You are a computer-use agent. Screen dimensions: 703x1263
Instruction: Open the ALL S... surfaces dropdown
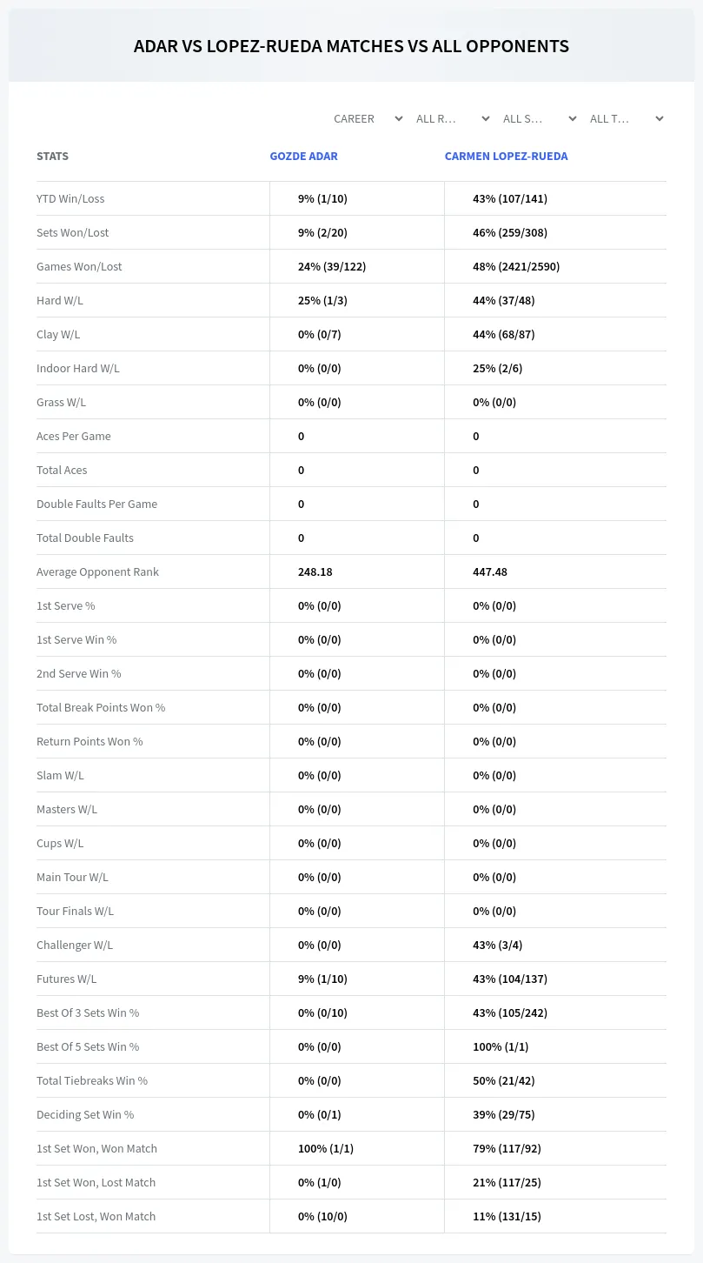539,118
